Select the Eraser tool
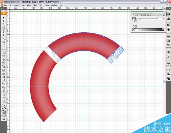The width and height of the screenshot is (171, 133). tap(4, 98)
